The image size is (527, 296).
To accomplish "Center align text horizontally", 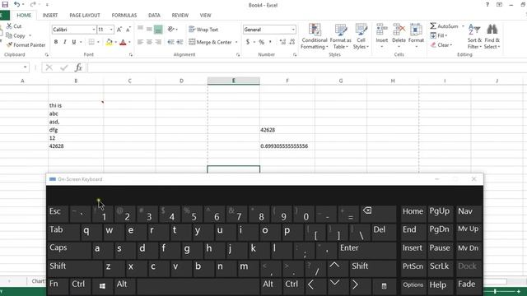I will pyautogui.click(x=149, y=42).
